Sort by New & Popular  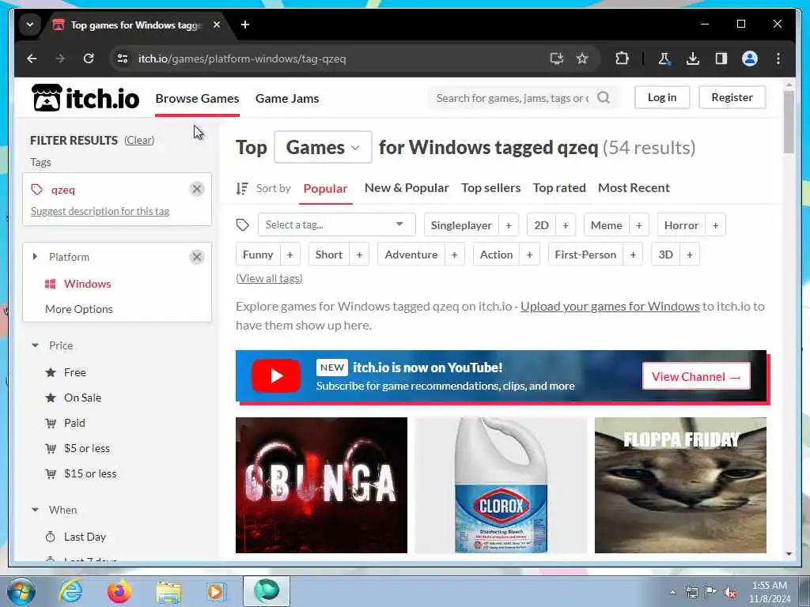(x=407, y=188)
